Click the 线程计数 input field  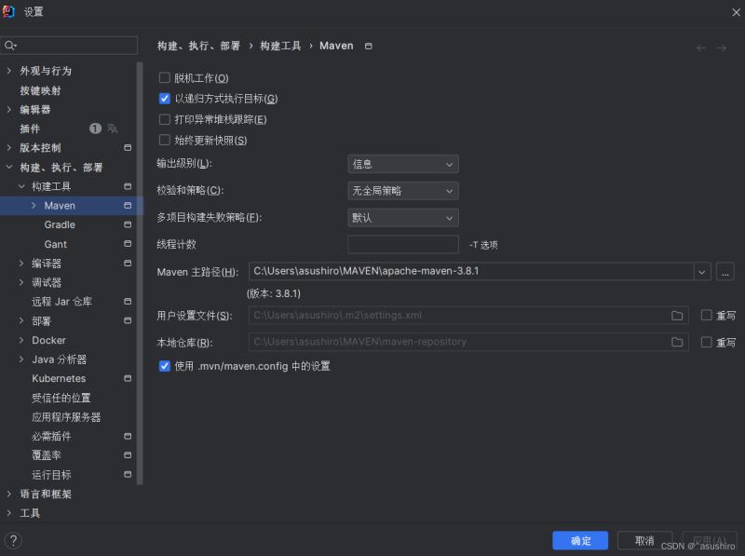403,245
